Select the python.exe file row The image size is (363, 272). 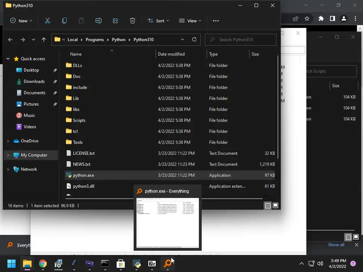170,175
